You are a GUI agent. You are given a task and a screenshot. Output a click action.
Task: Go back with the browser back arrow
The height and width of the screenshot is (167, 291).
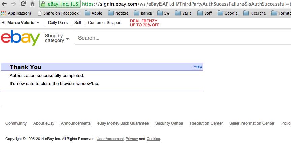4,4
